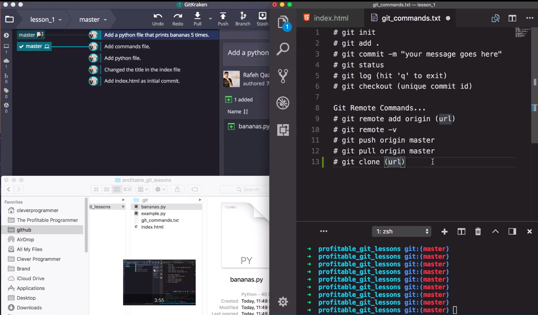This screenshot has height=315, width=538.
Task: Open the Finder arrange-by dropdown
Action: click(x=143, y=189)
